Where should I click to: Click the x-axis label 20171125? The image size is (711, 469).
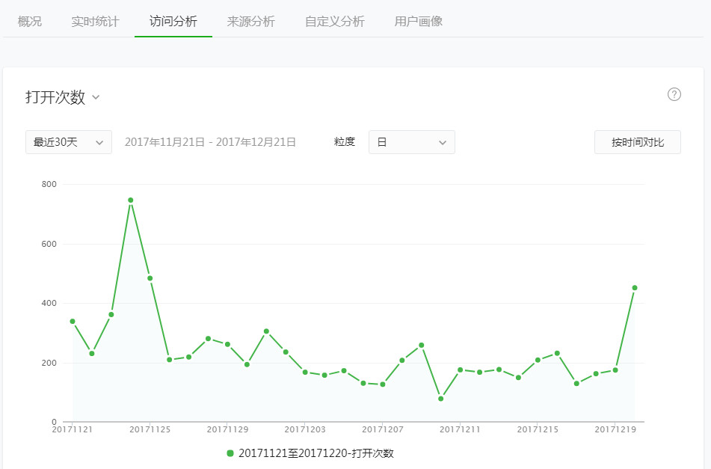tap(150, 429)
